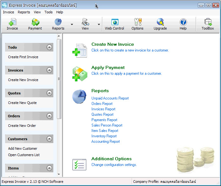
Task: Click Open Customers List in the sidebar
Action: [24, 155]
